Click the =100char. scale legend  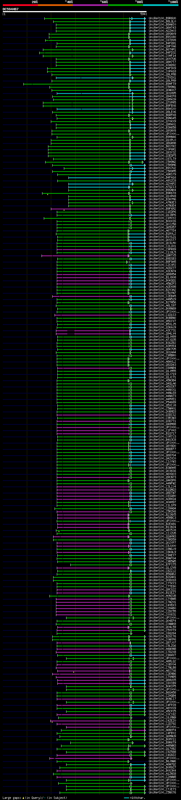pyautogui.click(x=134, y=797)
